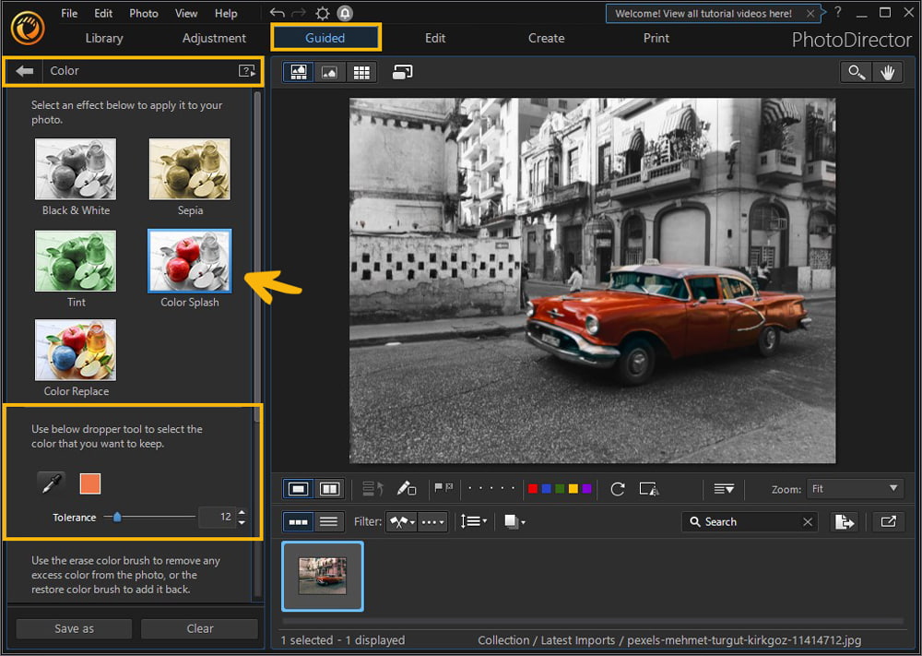The image size is (922, 656).
Task: Select the red car thumbnail in the filmstrip
Action: [x=322, y=576]
